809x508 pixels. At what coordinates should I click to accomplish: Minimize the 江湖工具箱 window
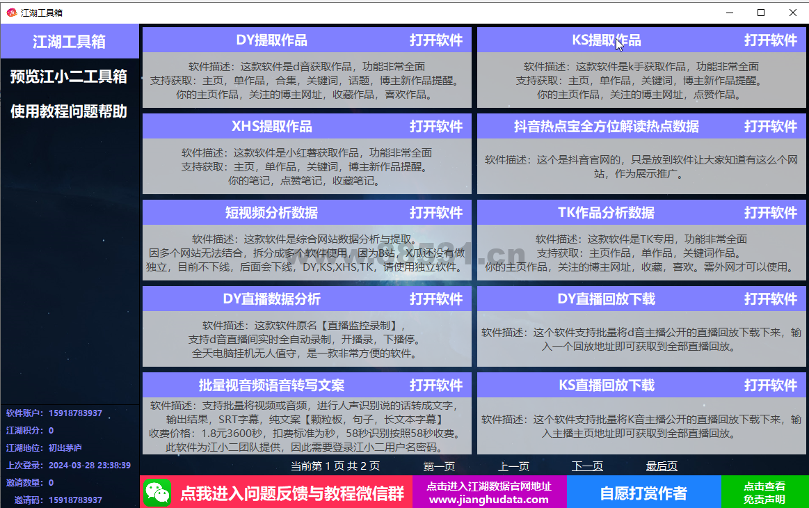[730, 13]
